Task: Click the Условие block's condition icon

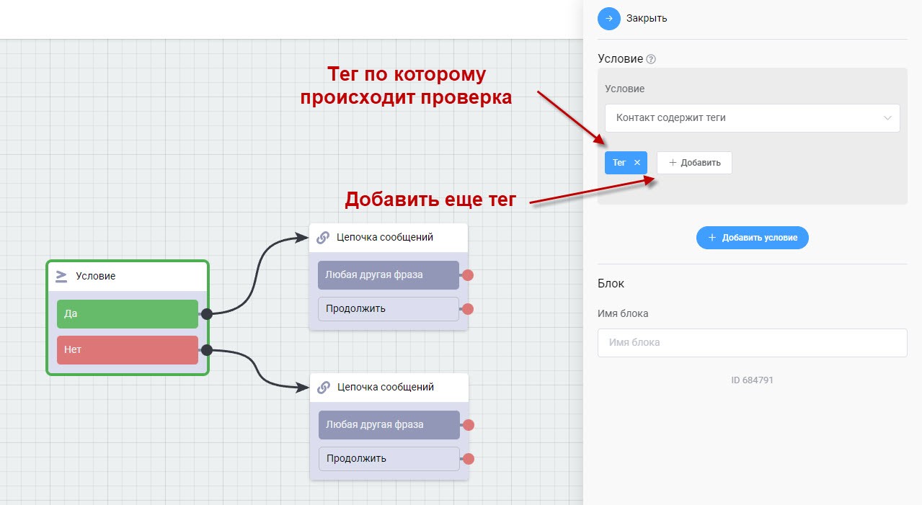Action: (x=61, y=276)
